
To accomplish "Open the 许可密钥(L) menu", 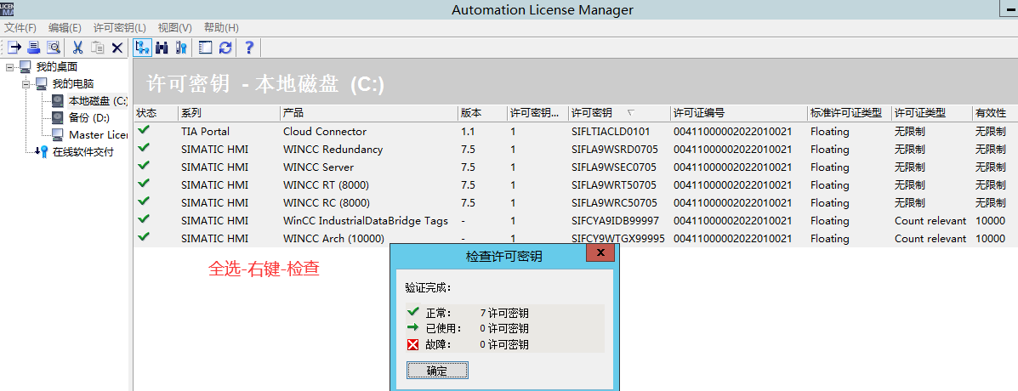I will tap(120, 28).
